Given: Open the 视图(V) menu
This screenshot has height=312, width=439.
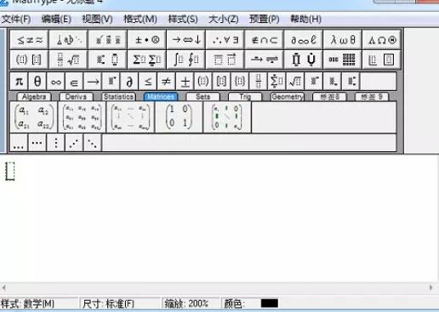Looking at the screenshot, I should point(98,20).
